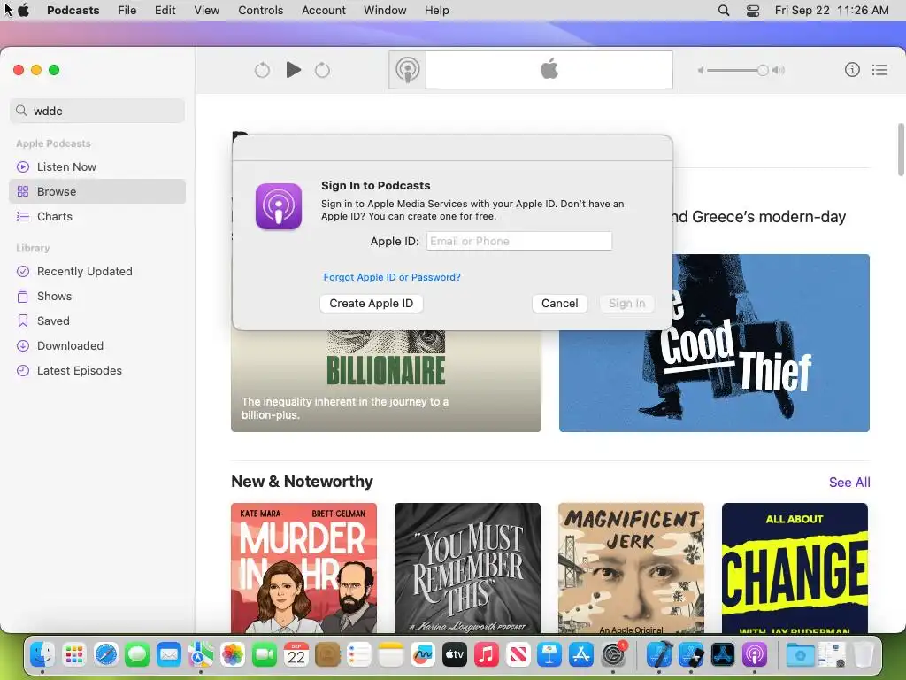Open the Apple TV app from the Dock
Screen dimensions: 906x680
pos(454,654)
